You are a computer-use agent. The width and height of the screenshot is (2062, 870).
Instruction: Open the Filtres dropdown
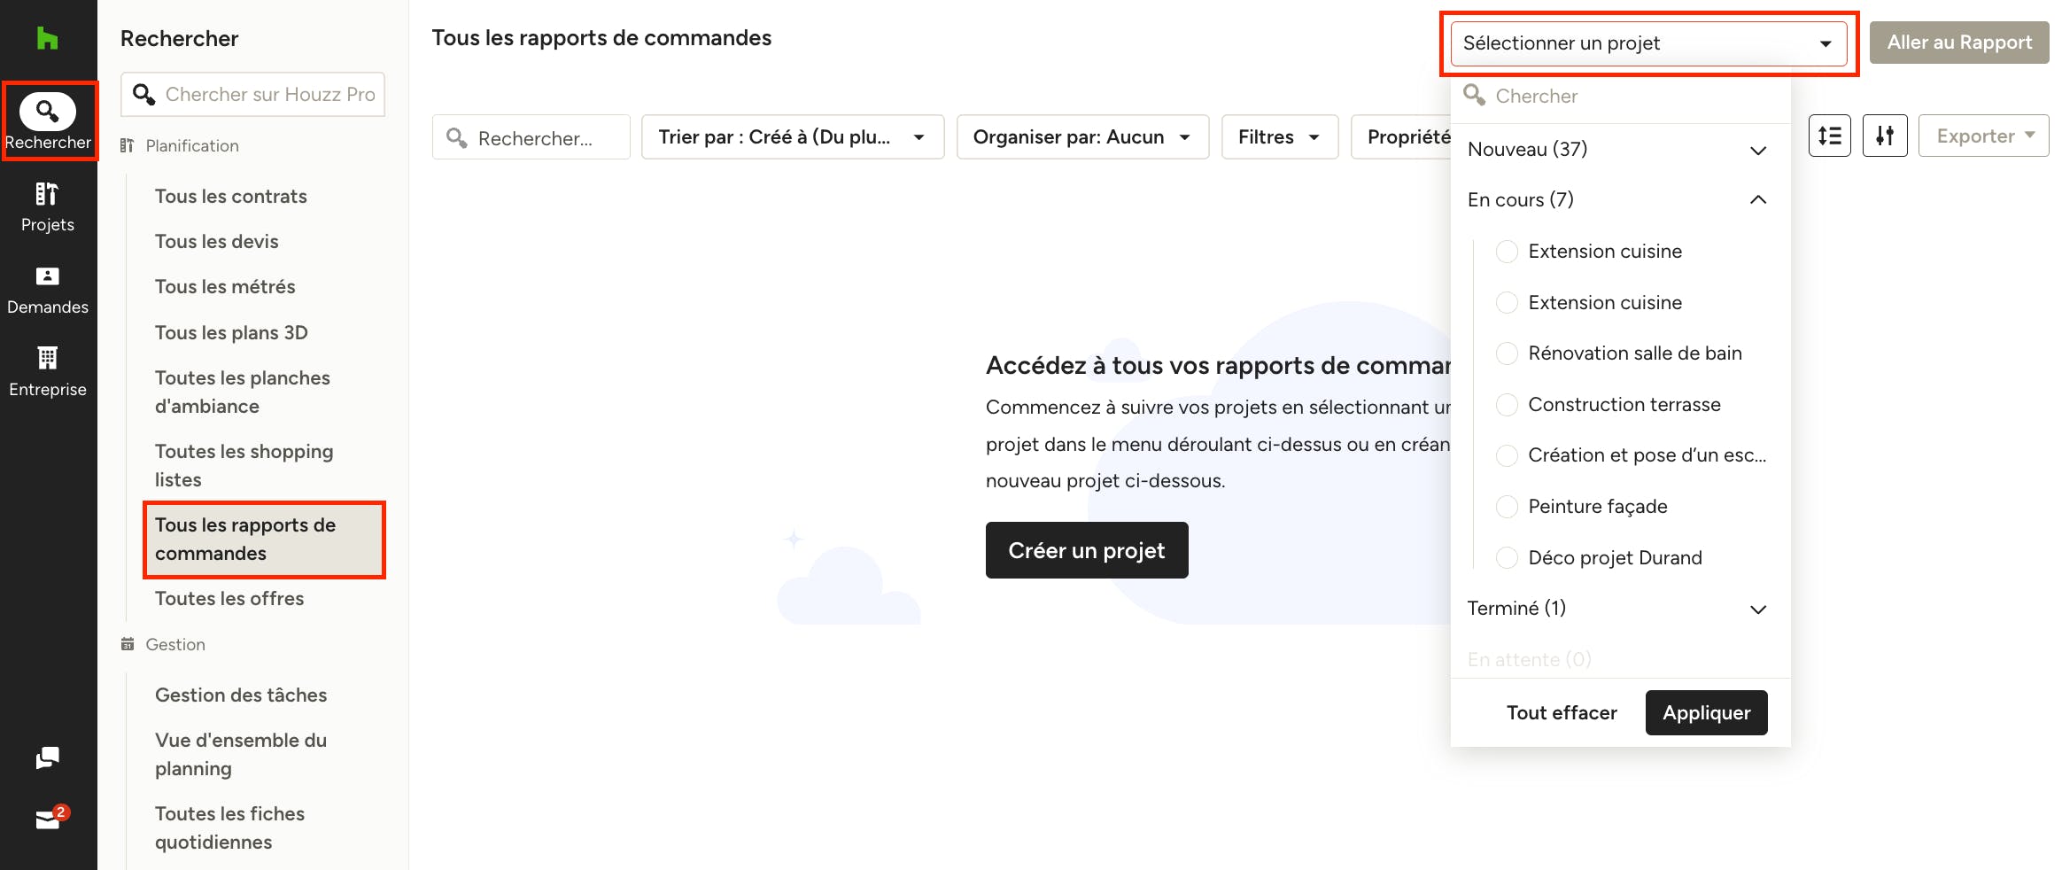point(1279,136)
